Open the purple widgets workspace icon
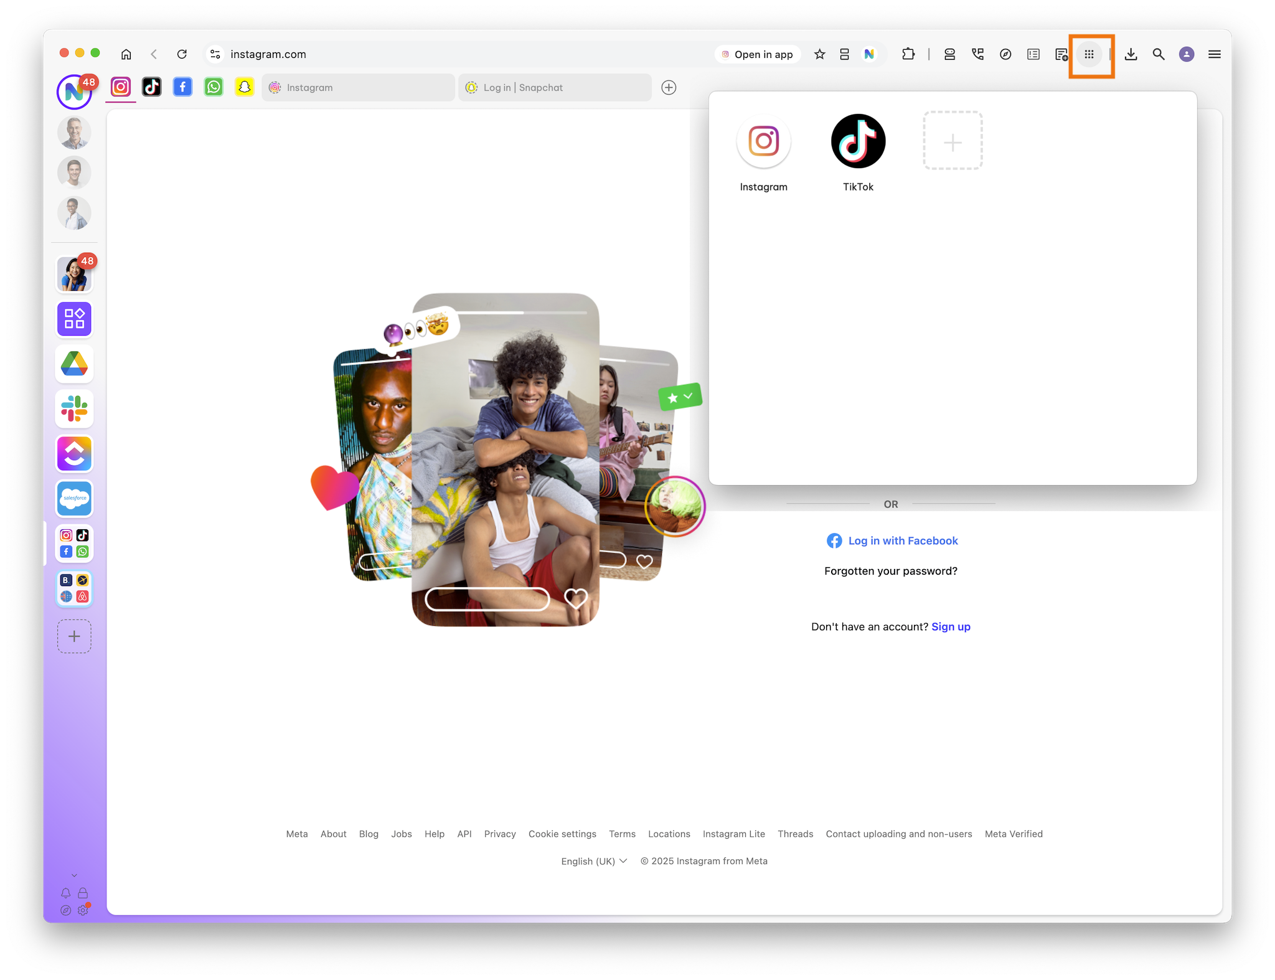 [75, 319]
